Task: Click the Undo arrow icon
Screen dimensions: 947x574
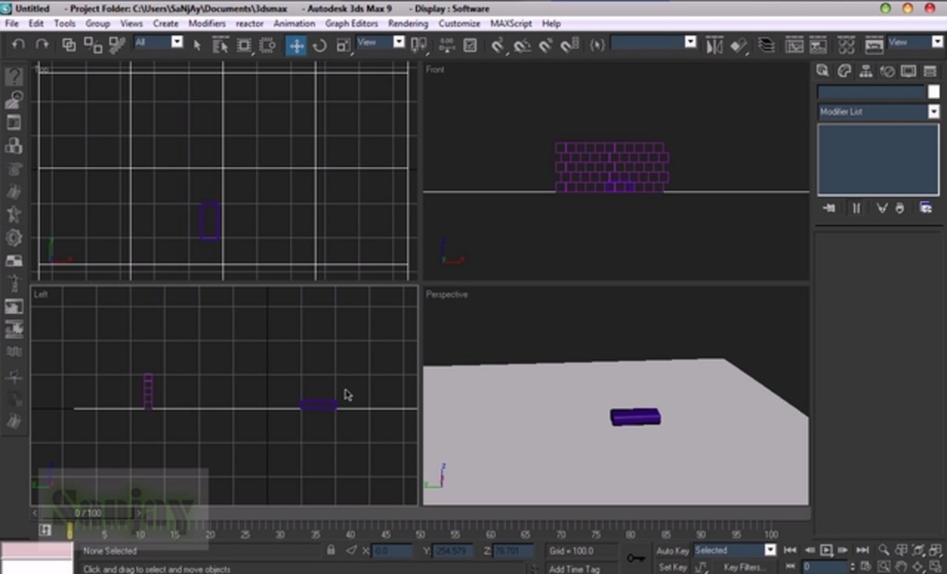Action: (x=18, y=45)
